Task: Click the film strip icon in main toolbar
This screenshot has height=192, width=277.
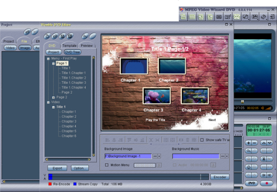Action: (x=192, y=17)
